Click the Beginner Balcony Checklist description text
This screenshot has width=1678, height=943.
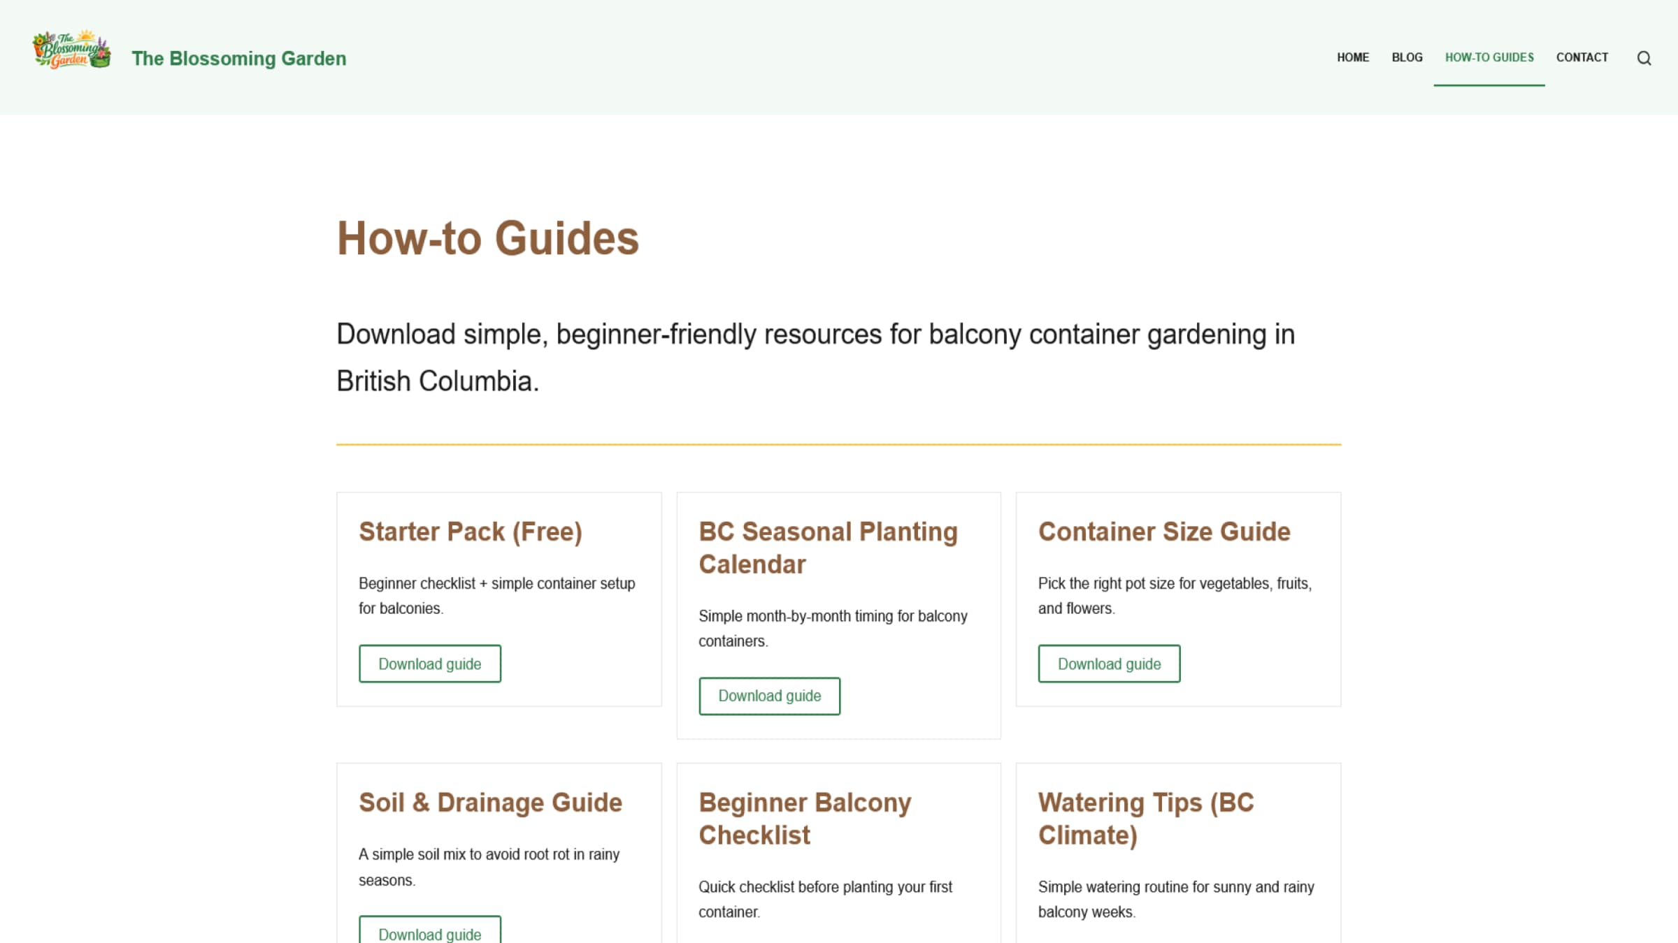click(825, 899)
